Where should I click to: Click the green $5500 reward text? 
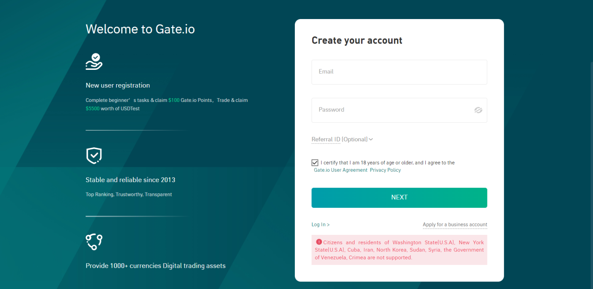(x=92, y=109)
